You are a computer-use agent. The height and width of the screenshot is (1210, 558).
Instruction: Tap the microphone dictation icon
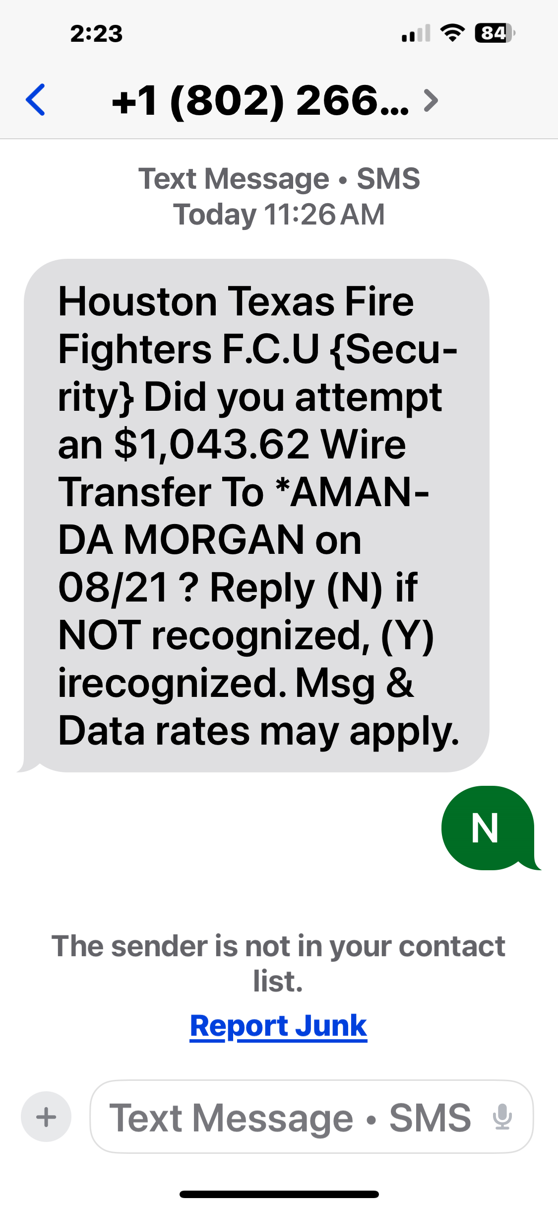(502, 1117)
